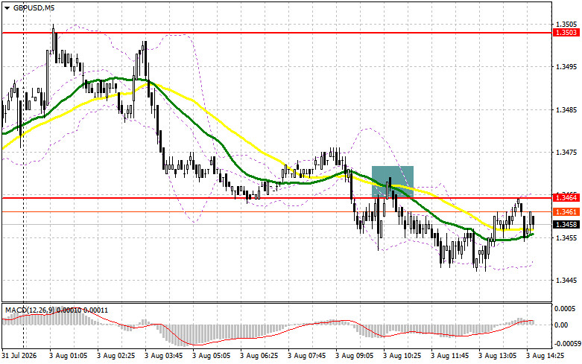Click the 1.3495 price axis value
The height and width of the screenshot is (364, 582).
pos(567,67)
